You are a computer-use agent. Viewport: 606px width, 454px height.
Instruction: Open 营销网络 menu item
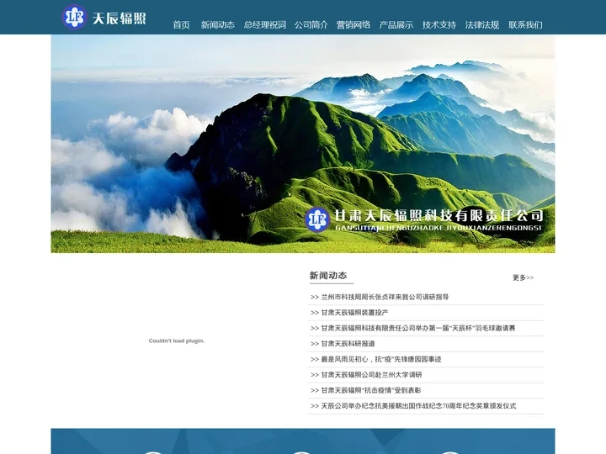click(x=353, y=25)
